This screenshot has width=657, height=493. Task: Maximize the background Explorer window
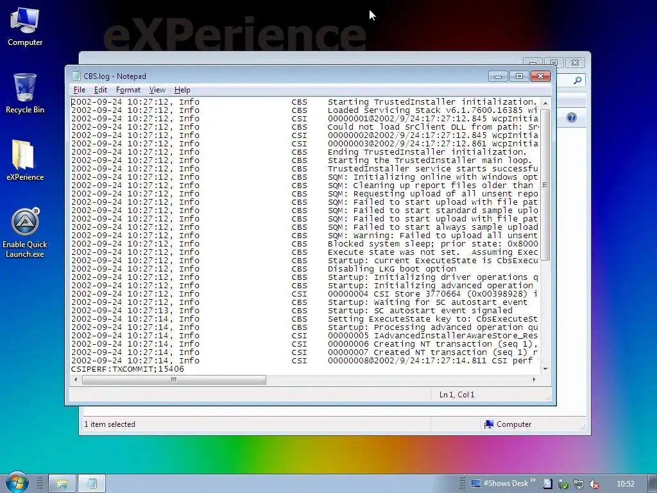coord(554,62)
